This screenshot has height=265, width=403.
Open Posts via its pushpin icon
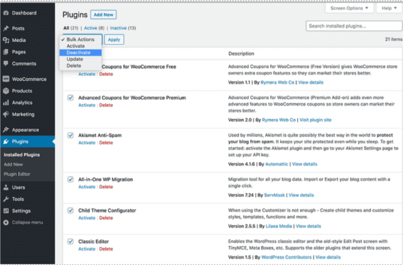click(x=6, y=28)
